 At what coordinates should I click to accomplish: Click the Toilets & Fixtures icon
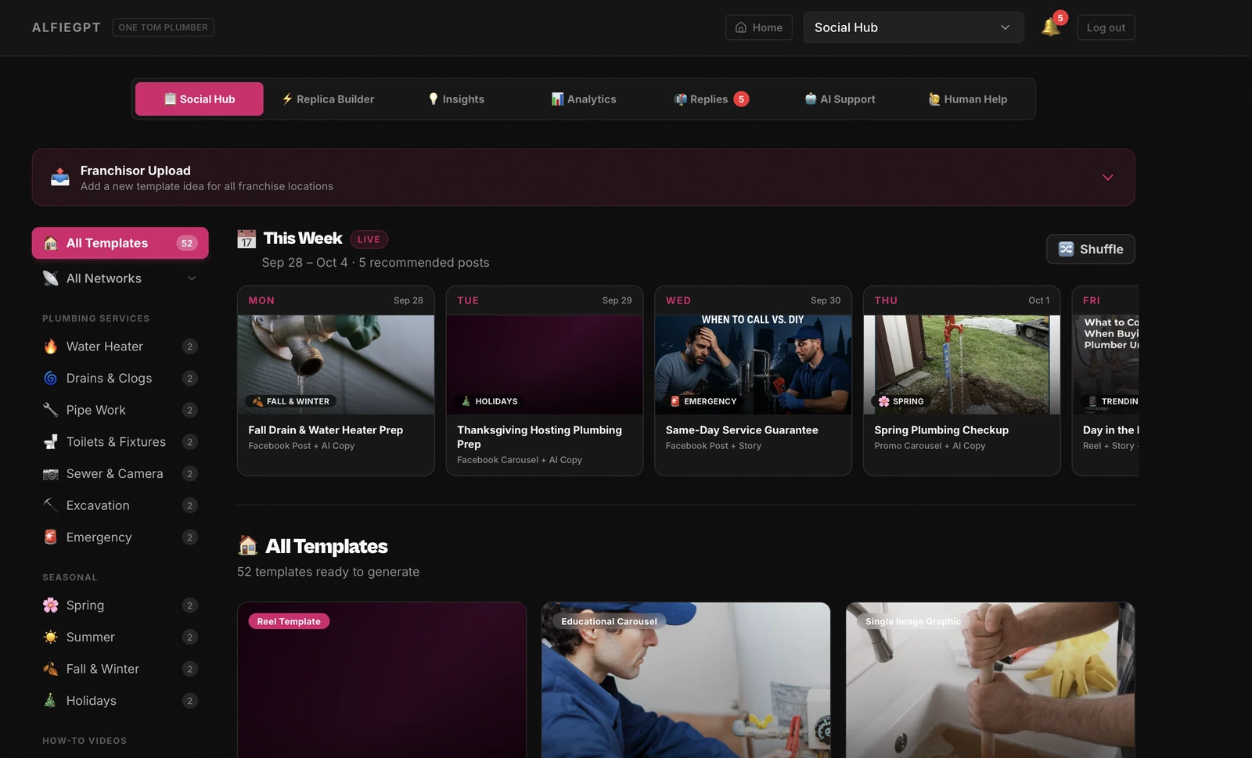[51, 442]
